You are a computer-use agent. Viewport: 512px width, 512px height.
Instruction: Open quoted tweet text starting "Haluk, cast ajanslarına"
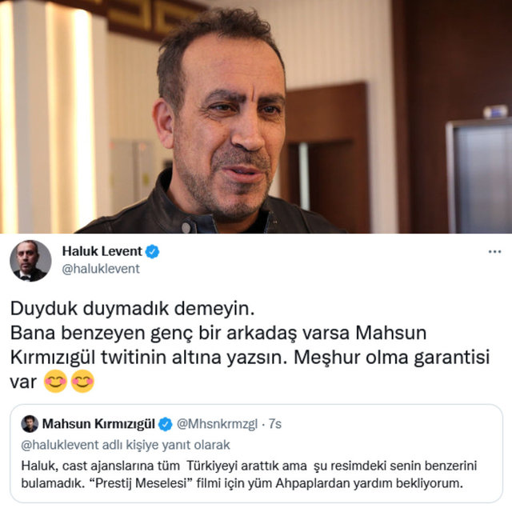(x=249, y=474)
